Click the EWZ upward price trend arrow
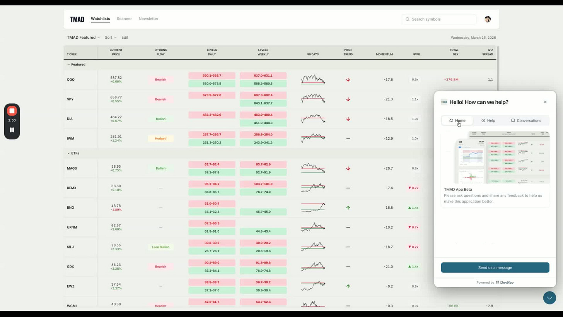563x317 pixels. click(348, 286)
